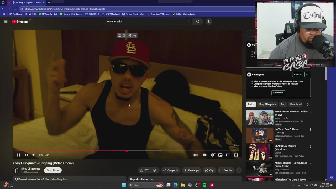This screenshot has height=189, width=336.
Task: Go back in the browser
Action: point(3,9)
